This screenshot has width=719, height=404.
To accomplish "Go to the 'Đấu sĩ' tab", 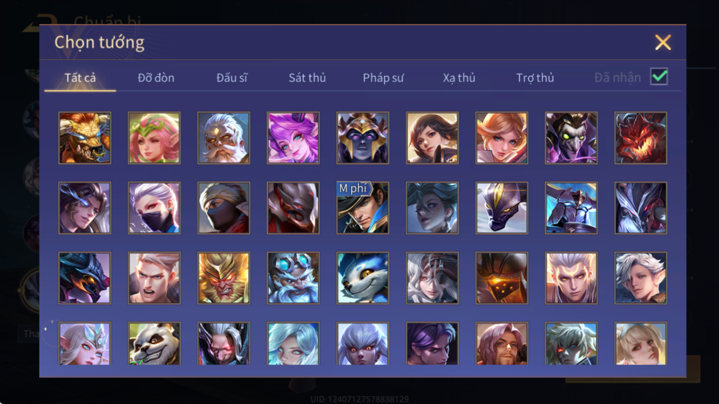I will [x=232, y=78].
